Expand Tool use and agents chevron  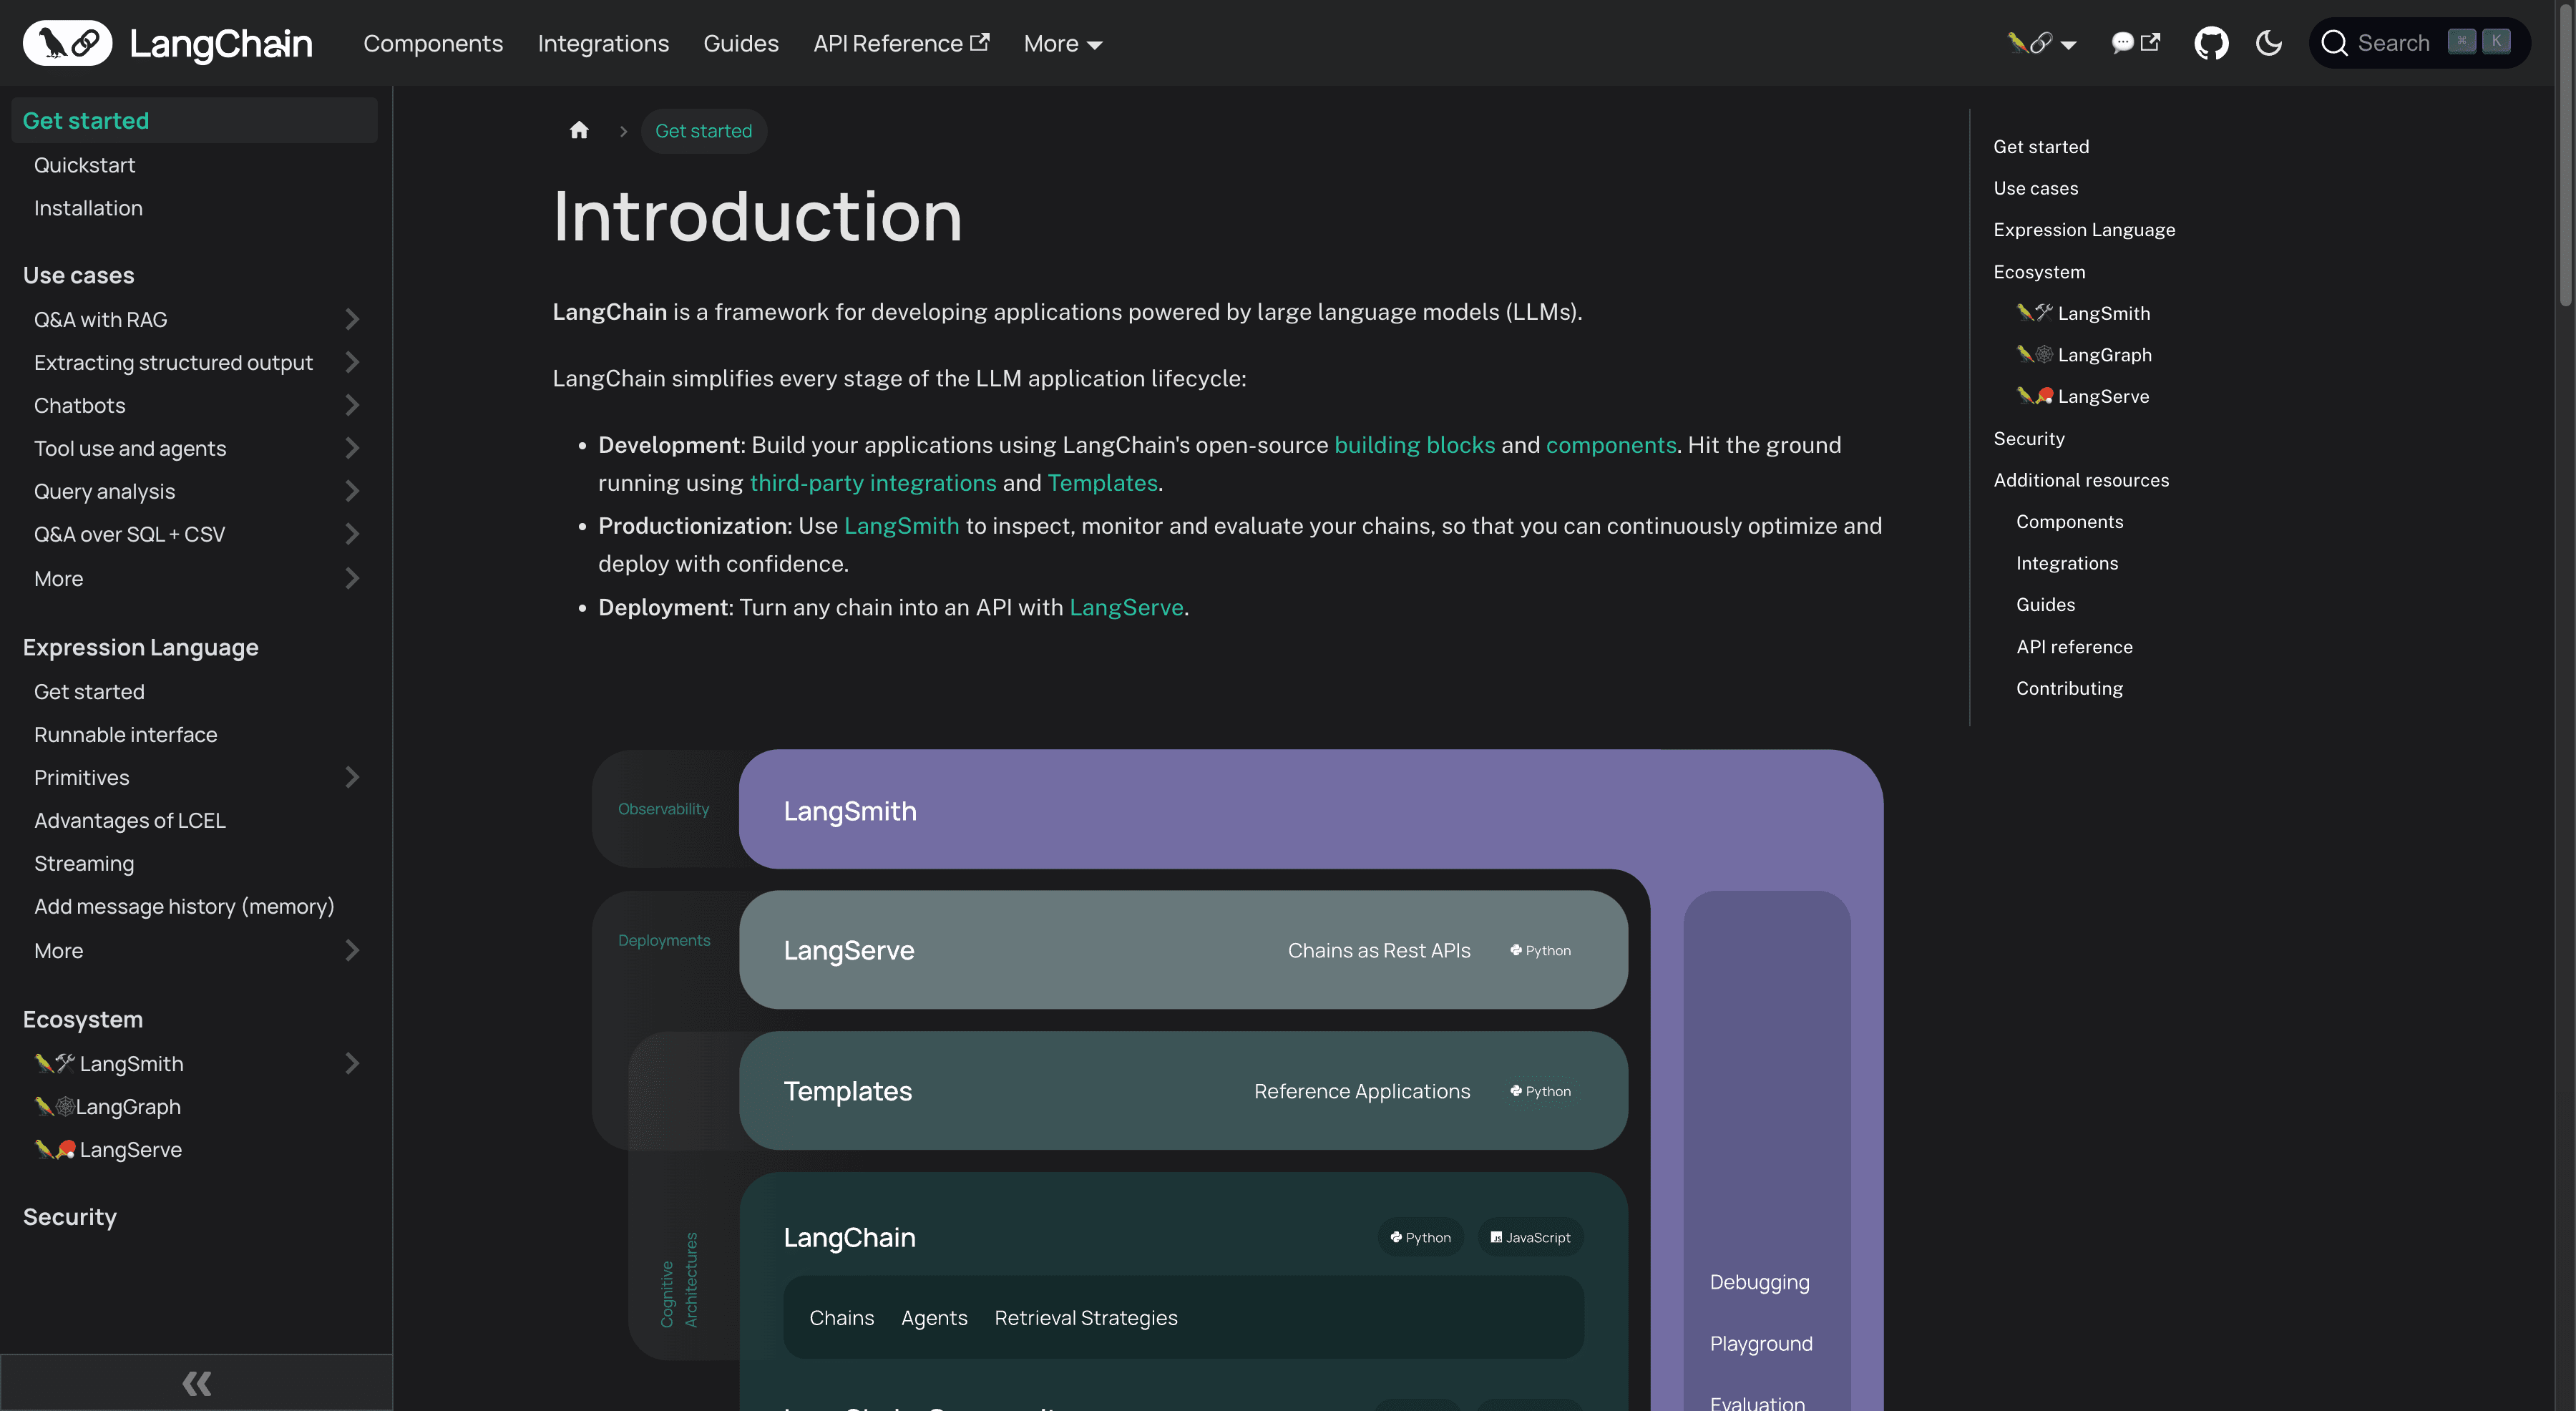[x=352, y=448]
